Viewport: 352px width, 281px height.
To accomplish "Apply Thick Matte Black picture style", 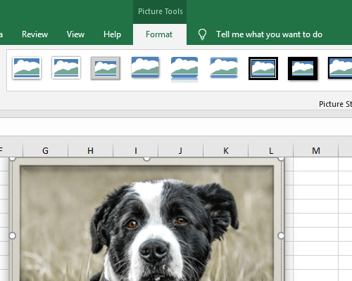I will point(303,68).
